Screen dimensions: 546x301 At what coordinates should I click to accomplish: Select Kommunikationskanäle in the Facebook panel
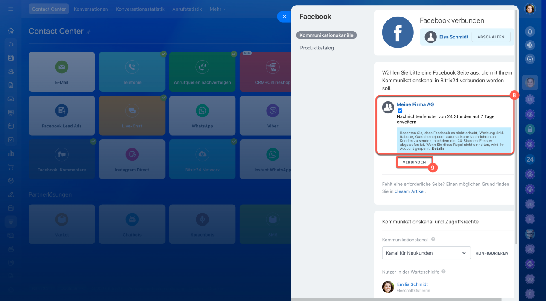coord(326,35)
